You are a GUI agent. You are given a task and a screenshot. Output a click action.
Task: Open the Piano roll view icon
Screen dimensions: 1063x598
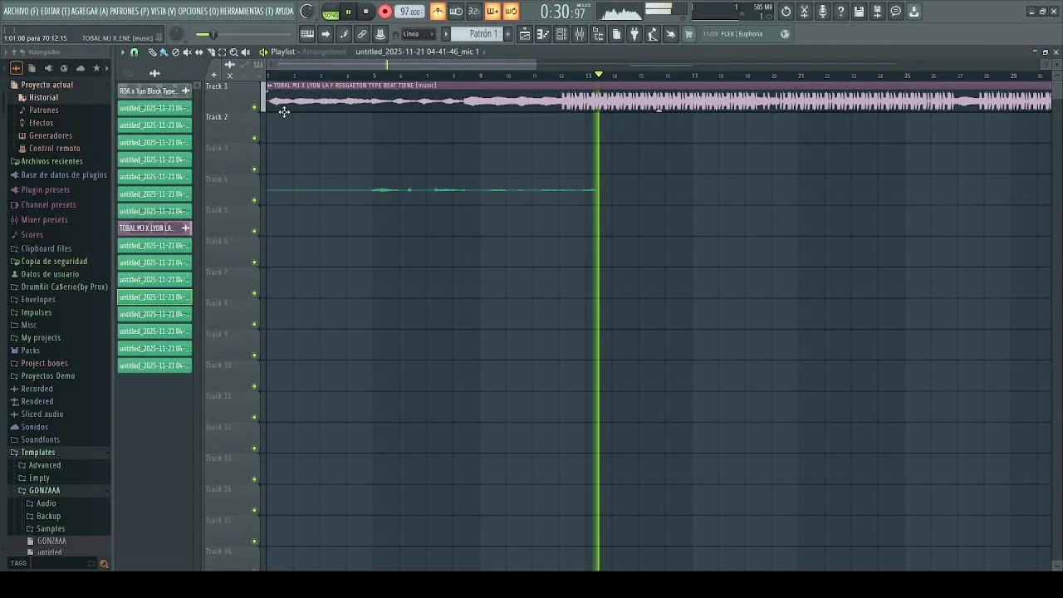coord(543,34)
